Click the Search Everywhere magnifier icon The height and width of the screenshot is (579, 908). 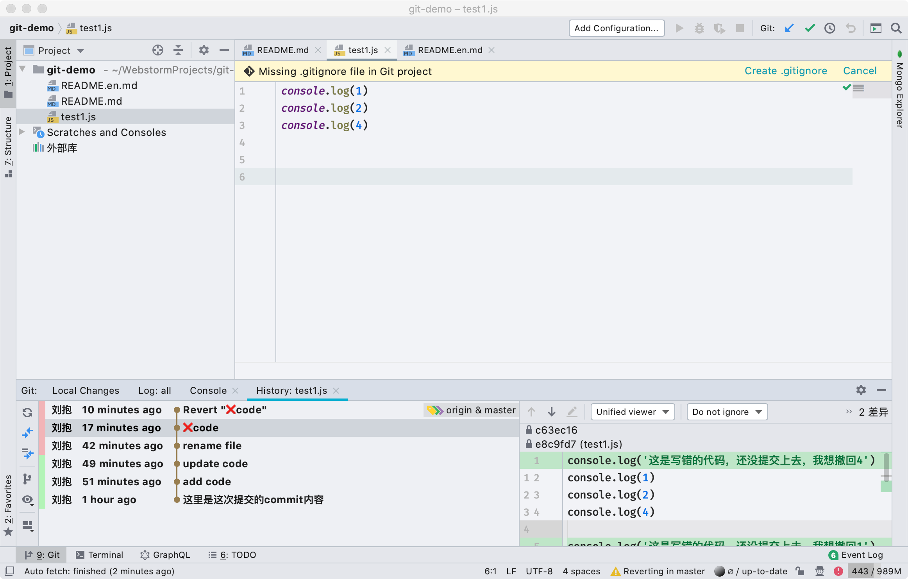click(896, 28)
